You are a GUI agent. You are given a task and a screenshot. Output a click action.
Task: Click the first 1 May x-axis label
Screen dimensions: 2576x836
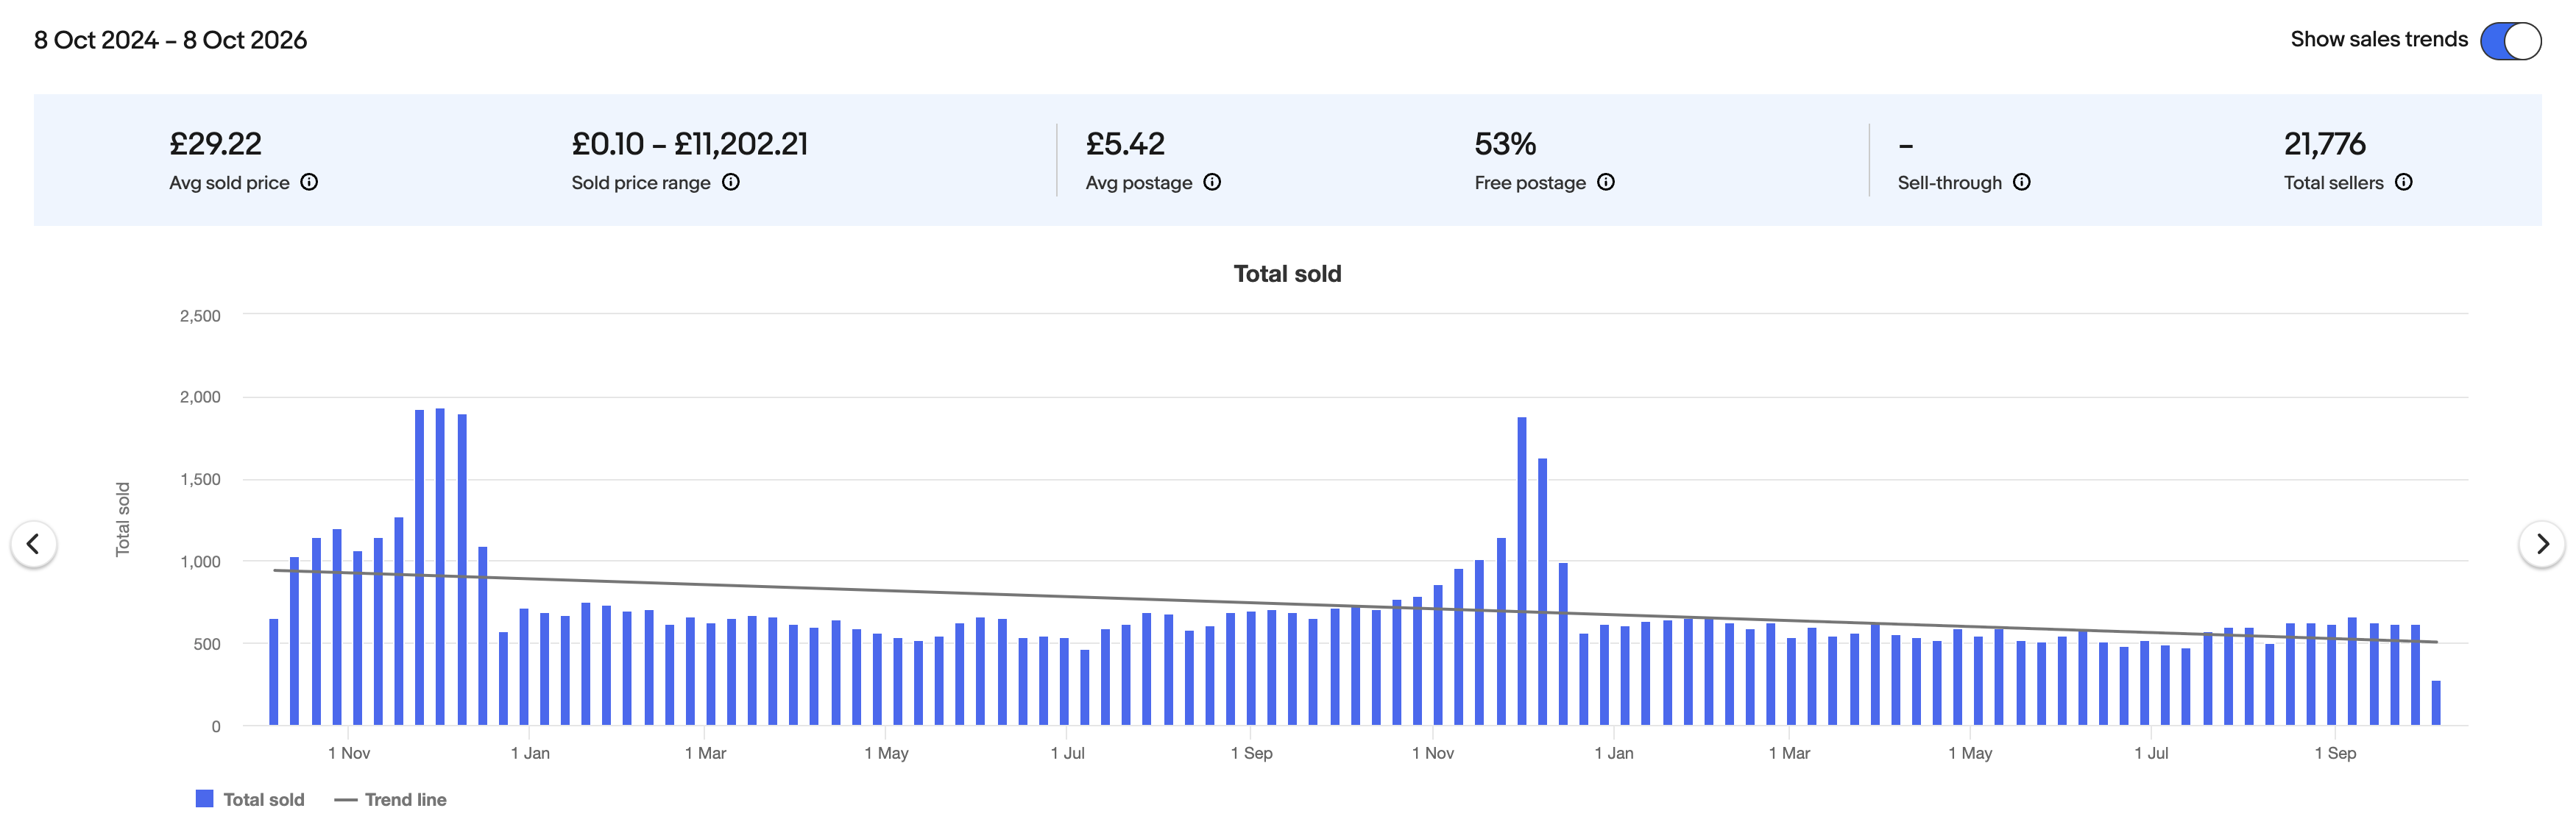click(x=886, y=753)
